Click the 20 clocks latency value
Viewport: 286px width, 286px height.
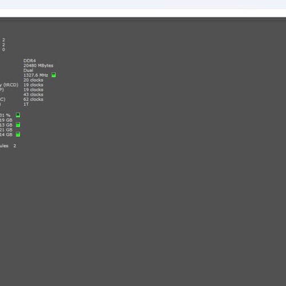click(x=33, y=80)
